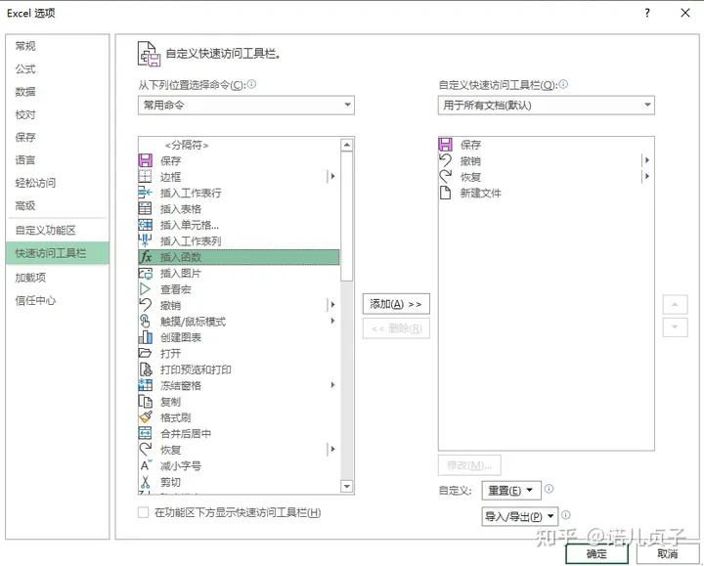The width and height of the screenshot is (704, 566).
Task: Click the 插入工作表列 icon
Action: (x=145, y=240)
